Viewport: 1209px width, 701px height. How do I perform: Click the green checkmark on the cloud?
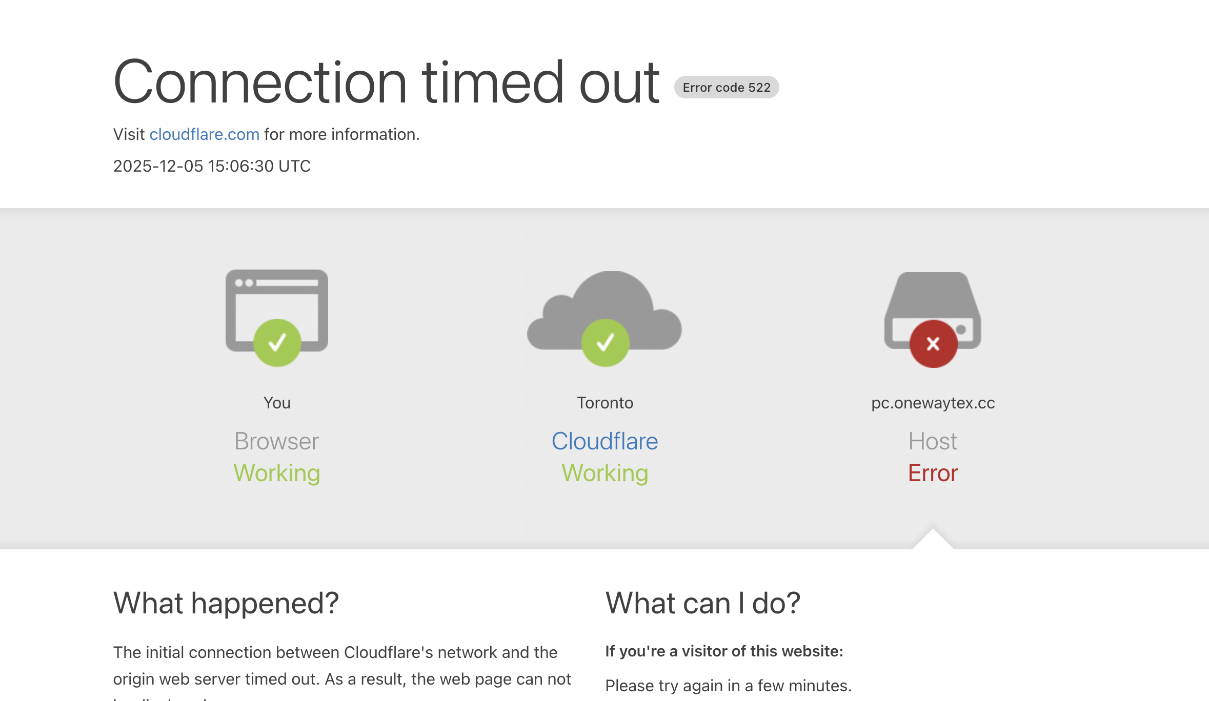point(605,342)
